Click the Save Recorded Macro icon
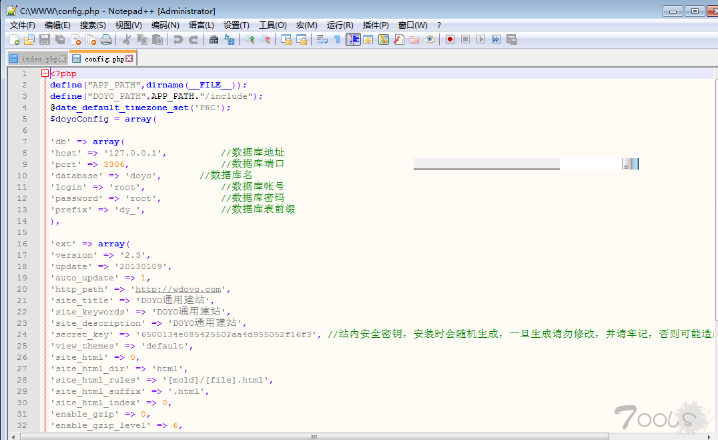This screenshot has width=718, height=440. point(512,40)
